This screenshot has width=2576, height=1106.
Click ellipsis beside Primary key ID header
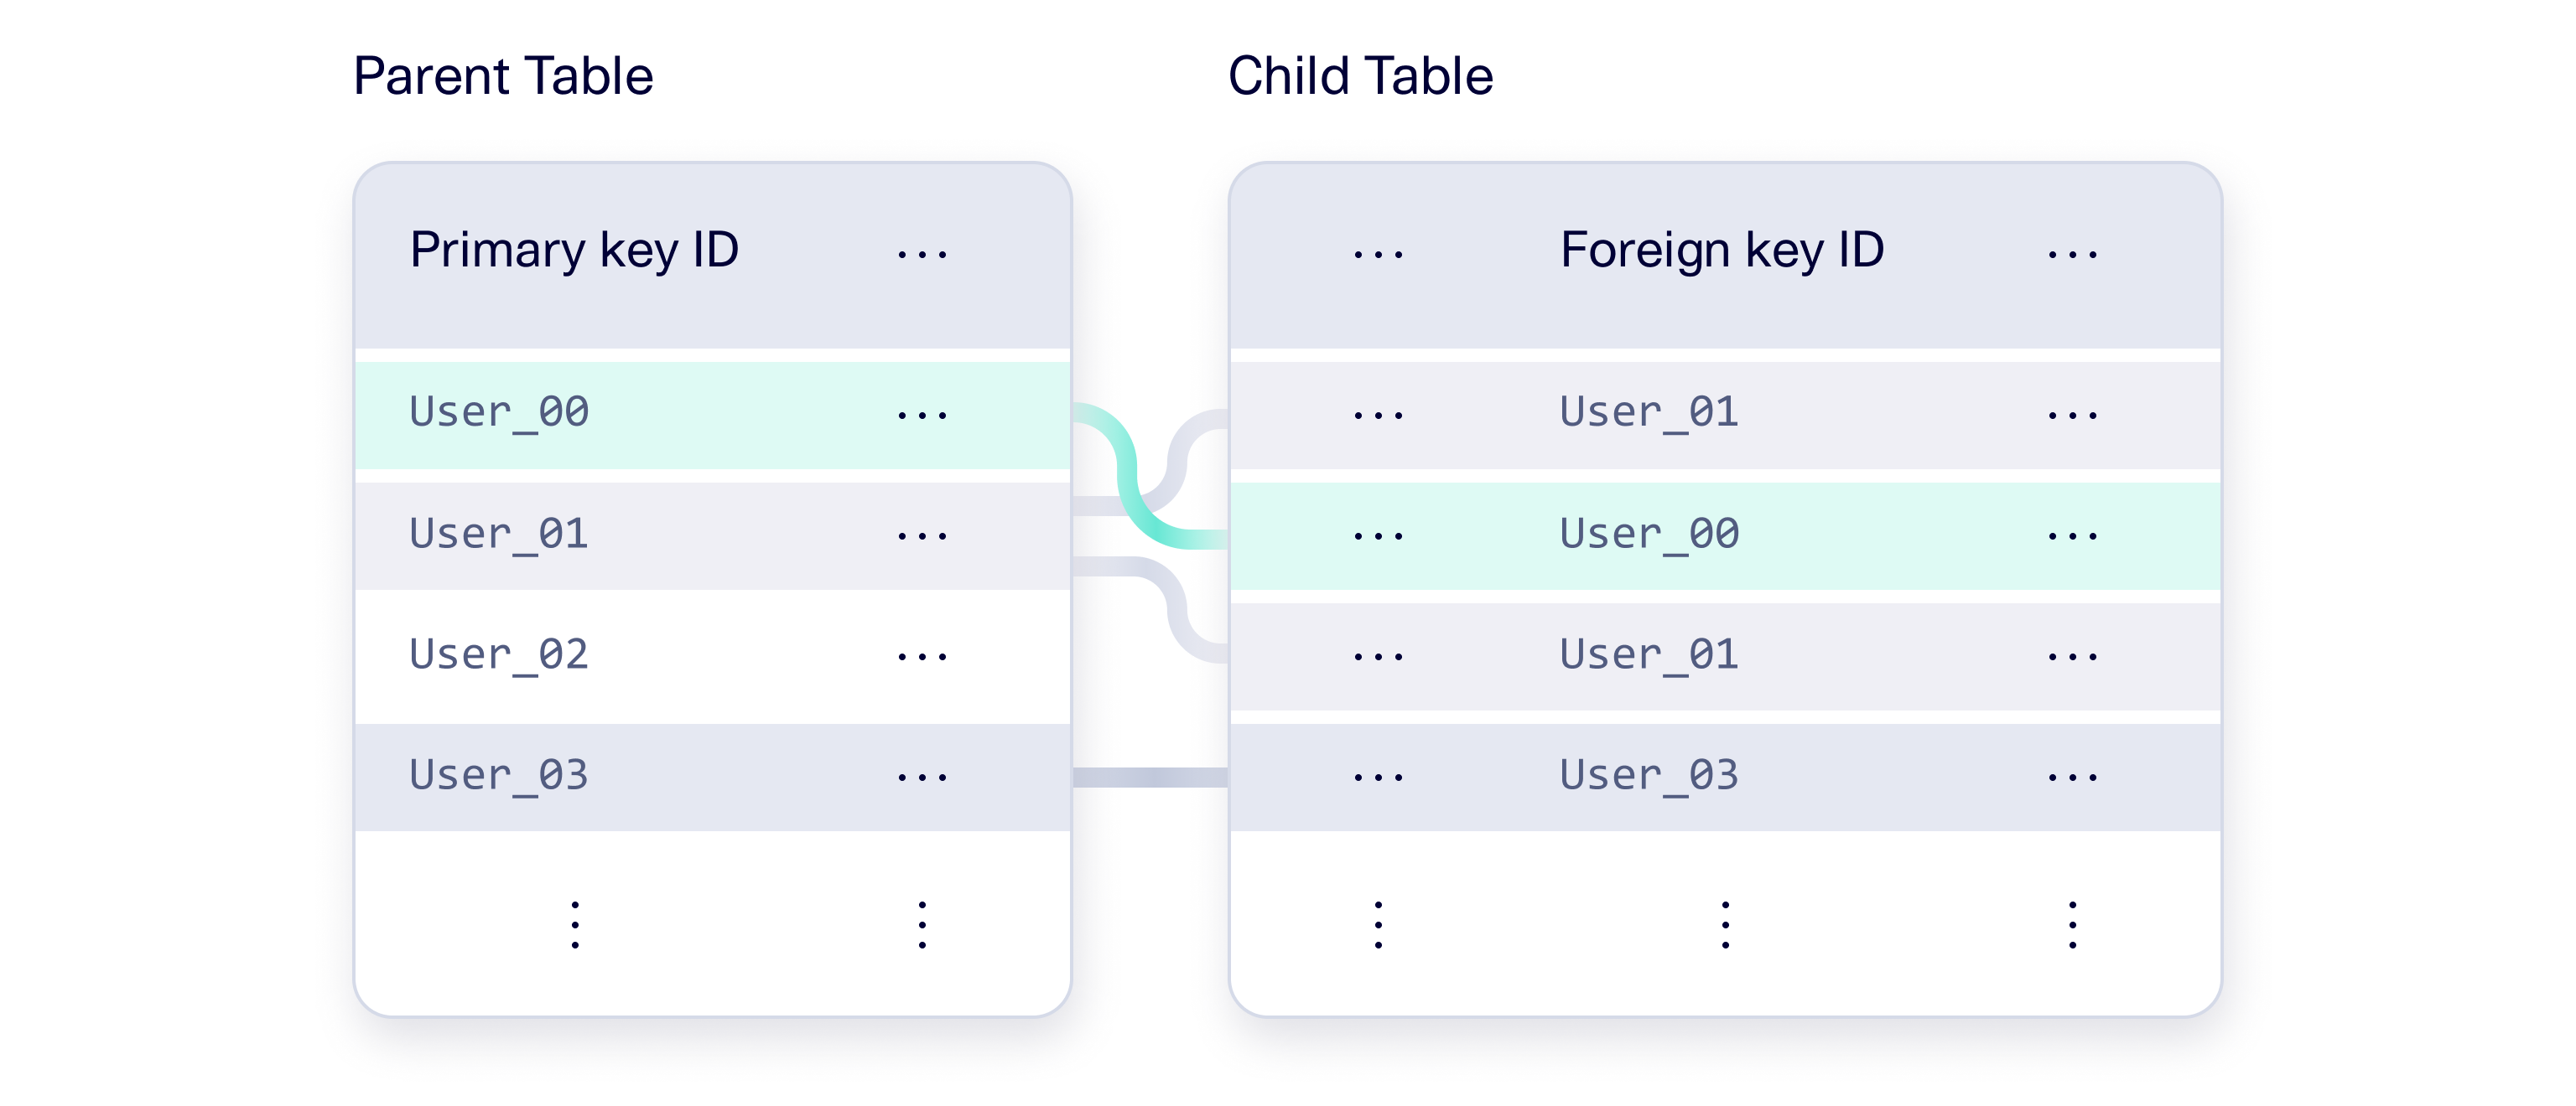point(922,256)
